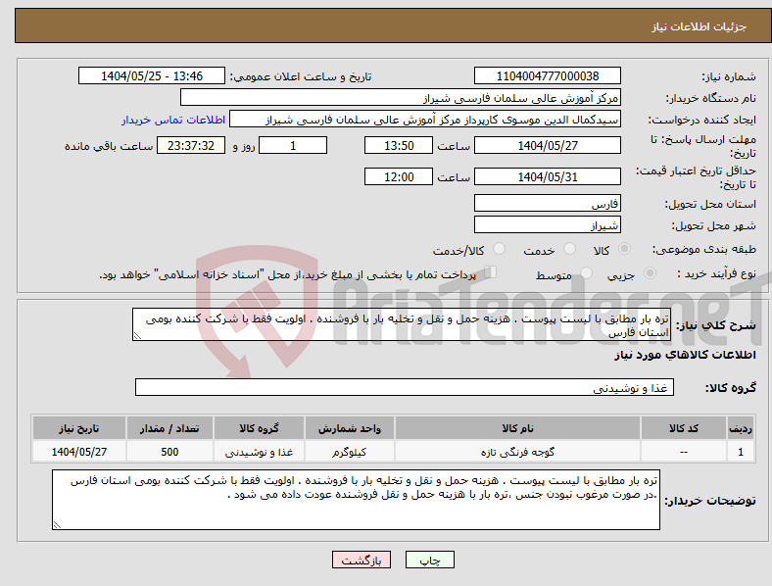Click the buyer organization name field
Image resolution: width=772 pixels, height=586 pixels.
coord(401,97)
